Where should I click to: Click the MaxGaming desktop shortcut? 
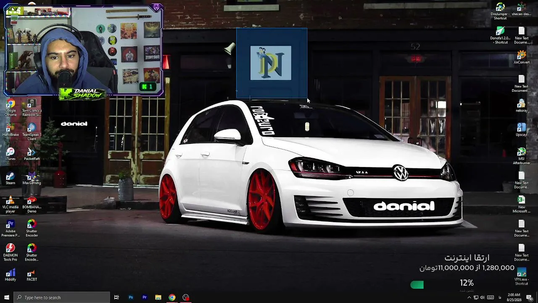pos(32,178)
